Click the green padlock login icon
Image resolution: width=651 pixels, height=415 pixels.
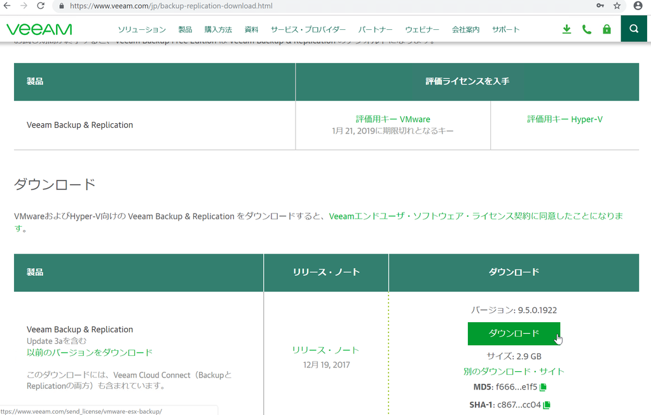(x=606, y=29)
